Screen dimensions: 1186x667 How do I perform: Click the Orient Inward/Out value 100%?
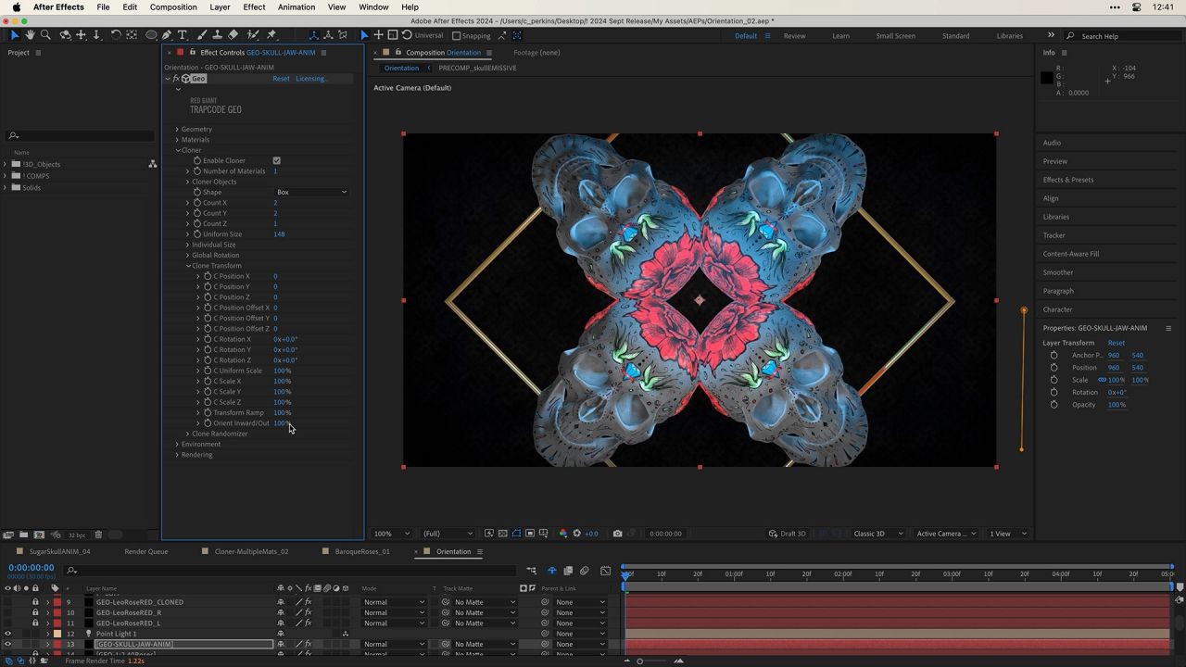[x=282, y=423]
